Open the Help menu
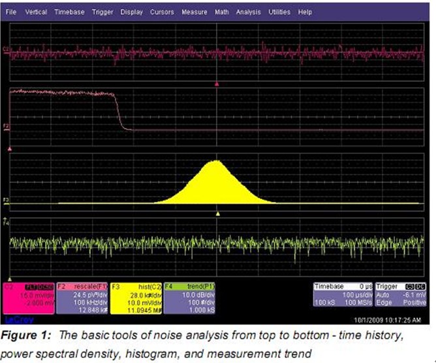 point(305,12)
